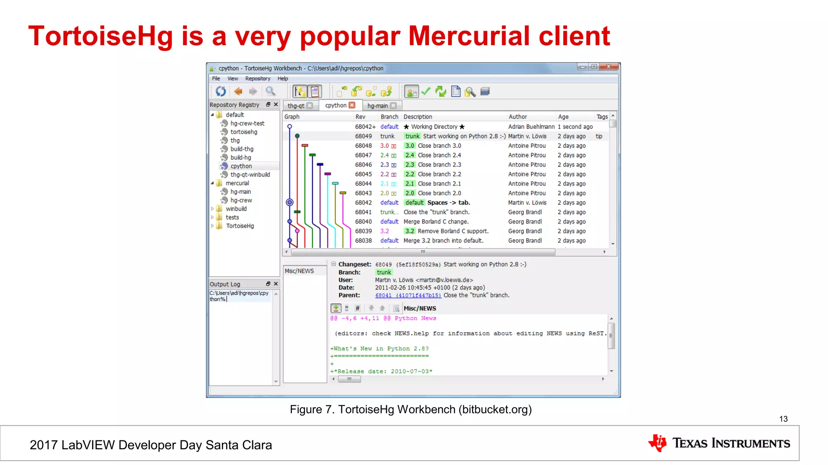Click in the Output Log command input
The height and width of the screenshot is (465, 828).
tap(240, 337)
